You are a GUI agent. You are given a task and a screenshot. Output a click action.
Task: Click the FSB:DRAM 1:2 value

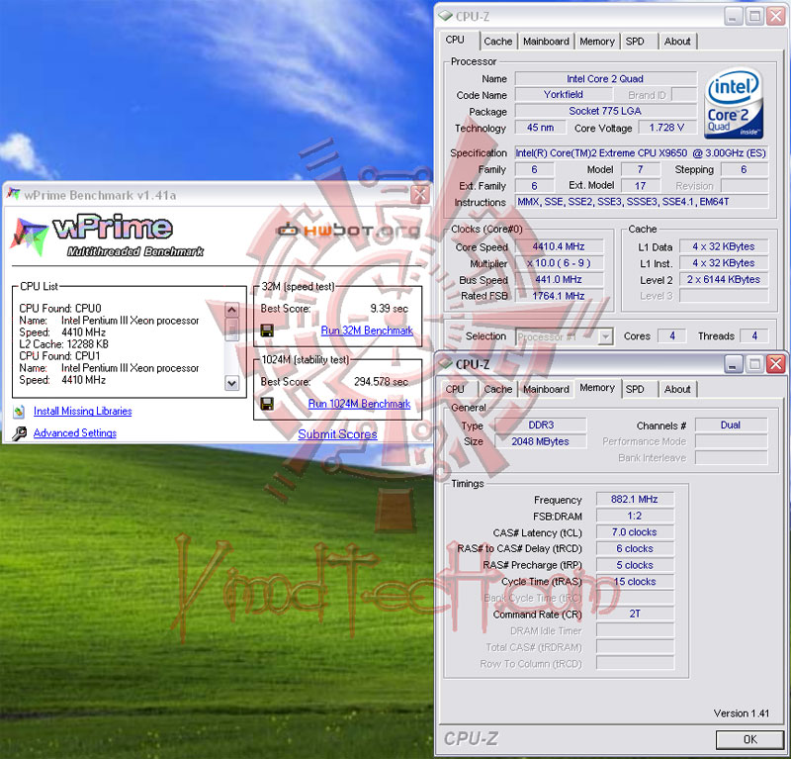click(x=635, y=517)
